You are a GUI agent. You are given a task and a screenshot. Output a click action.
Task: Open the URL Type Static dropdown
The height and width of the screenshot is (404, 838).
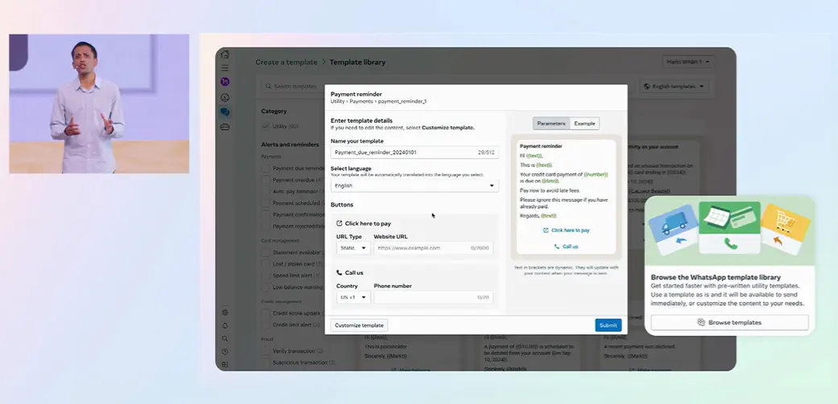tap(353, 248)
